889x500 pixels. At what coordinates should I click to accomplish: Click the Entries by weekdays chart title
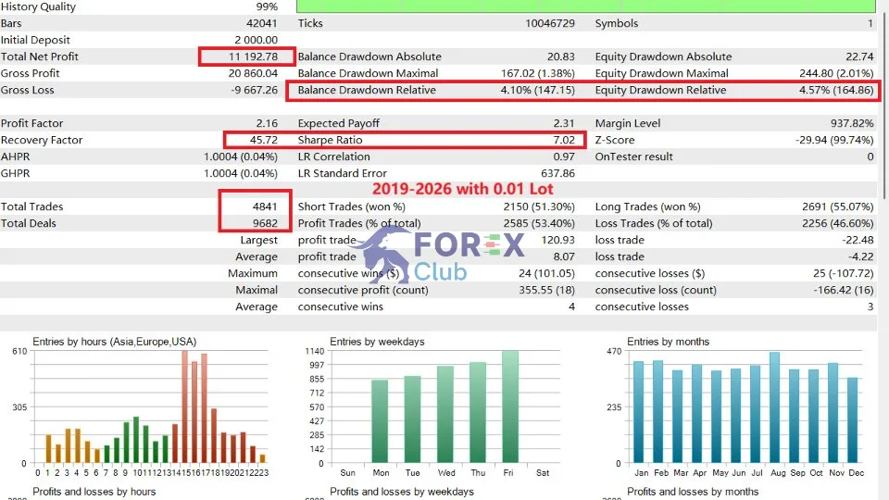377,342
